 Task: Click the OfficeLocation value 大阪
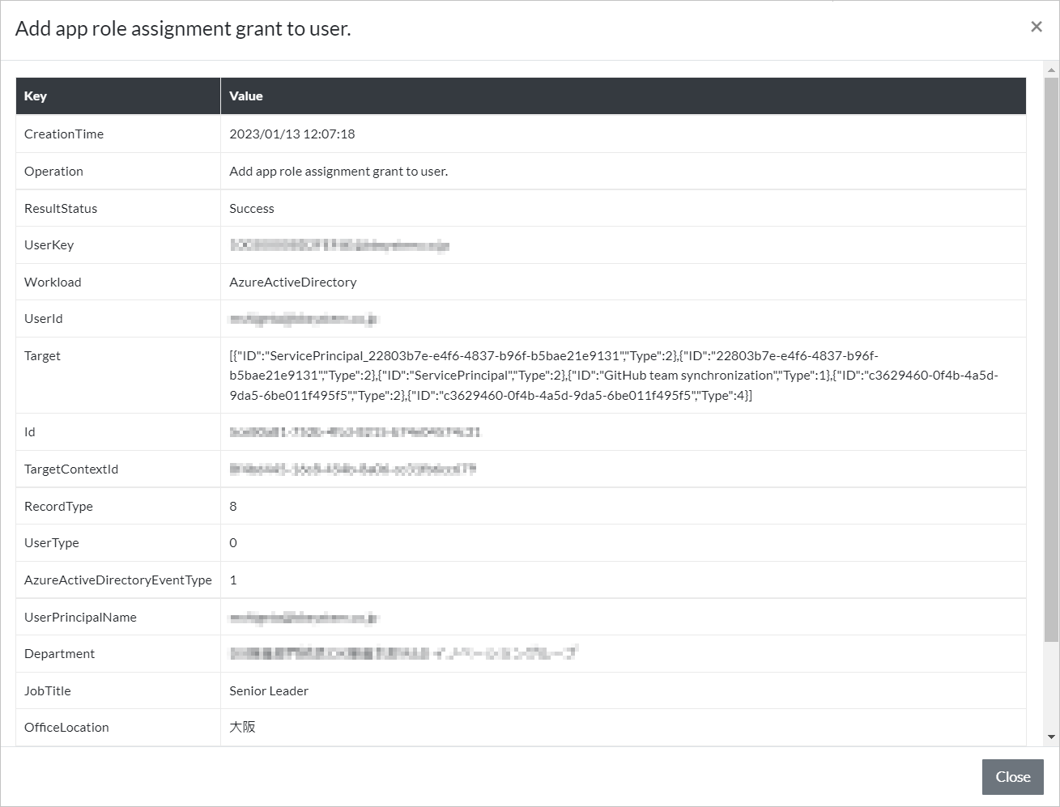click(x=242, y=728)
